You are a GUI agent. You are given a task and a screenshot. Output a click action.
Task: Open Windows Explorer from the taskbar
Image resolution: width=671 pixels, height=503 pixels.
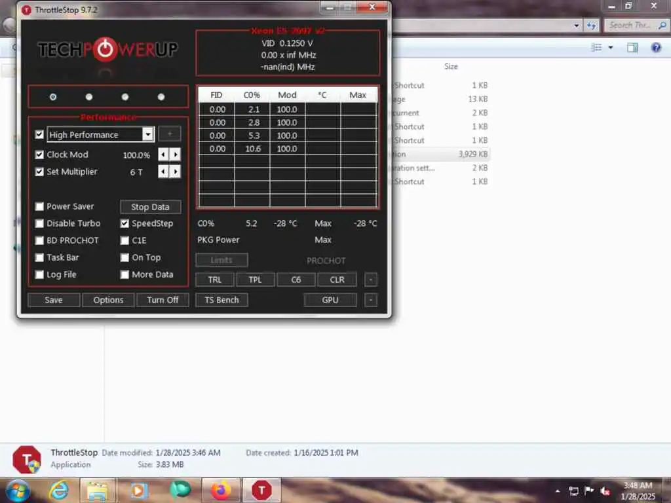pos(98,491)
